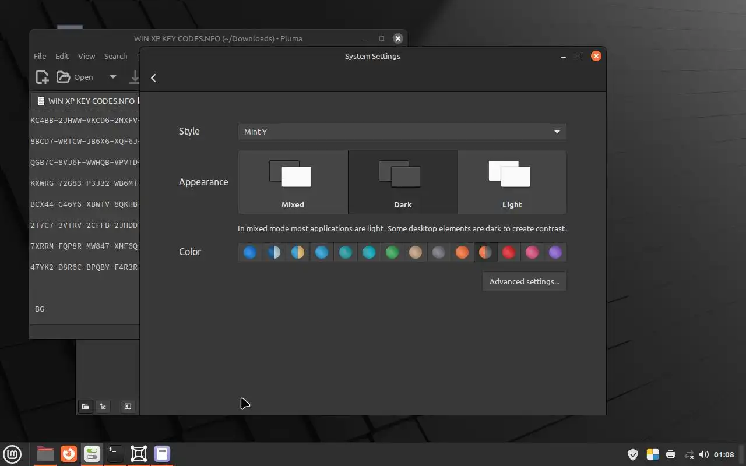Switch to Pluma text editor in panel
Image resolution: width=746 pixels, height=466 pixels.
point(162,454)
